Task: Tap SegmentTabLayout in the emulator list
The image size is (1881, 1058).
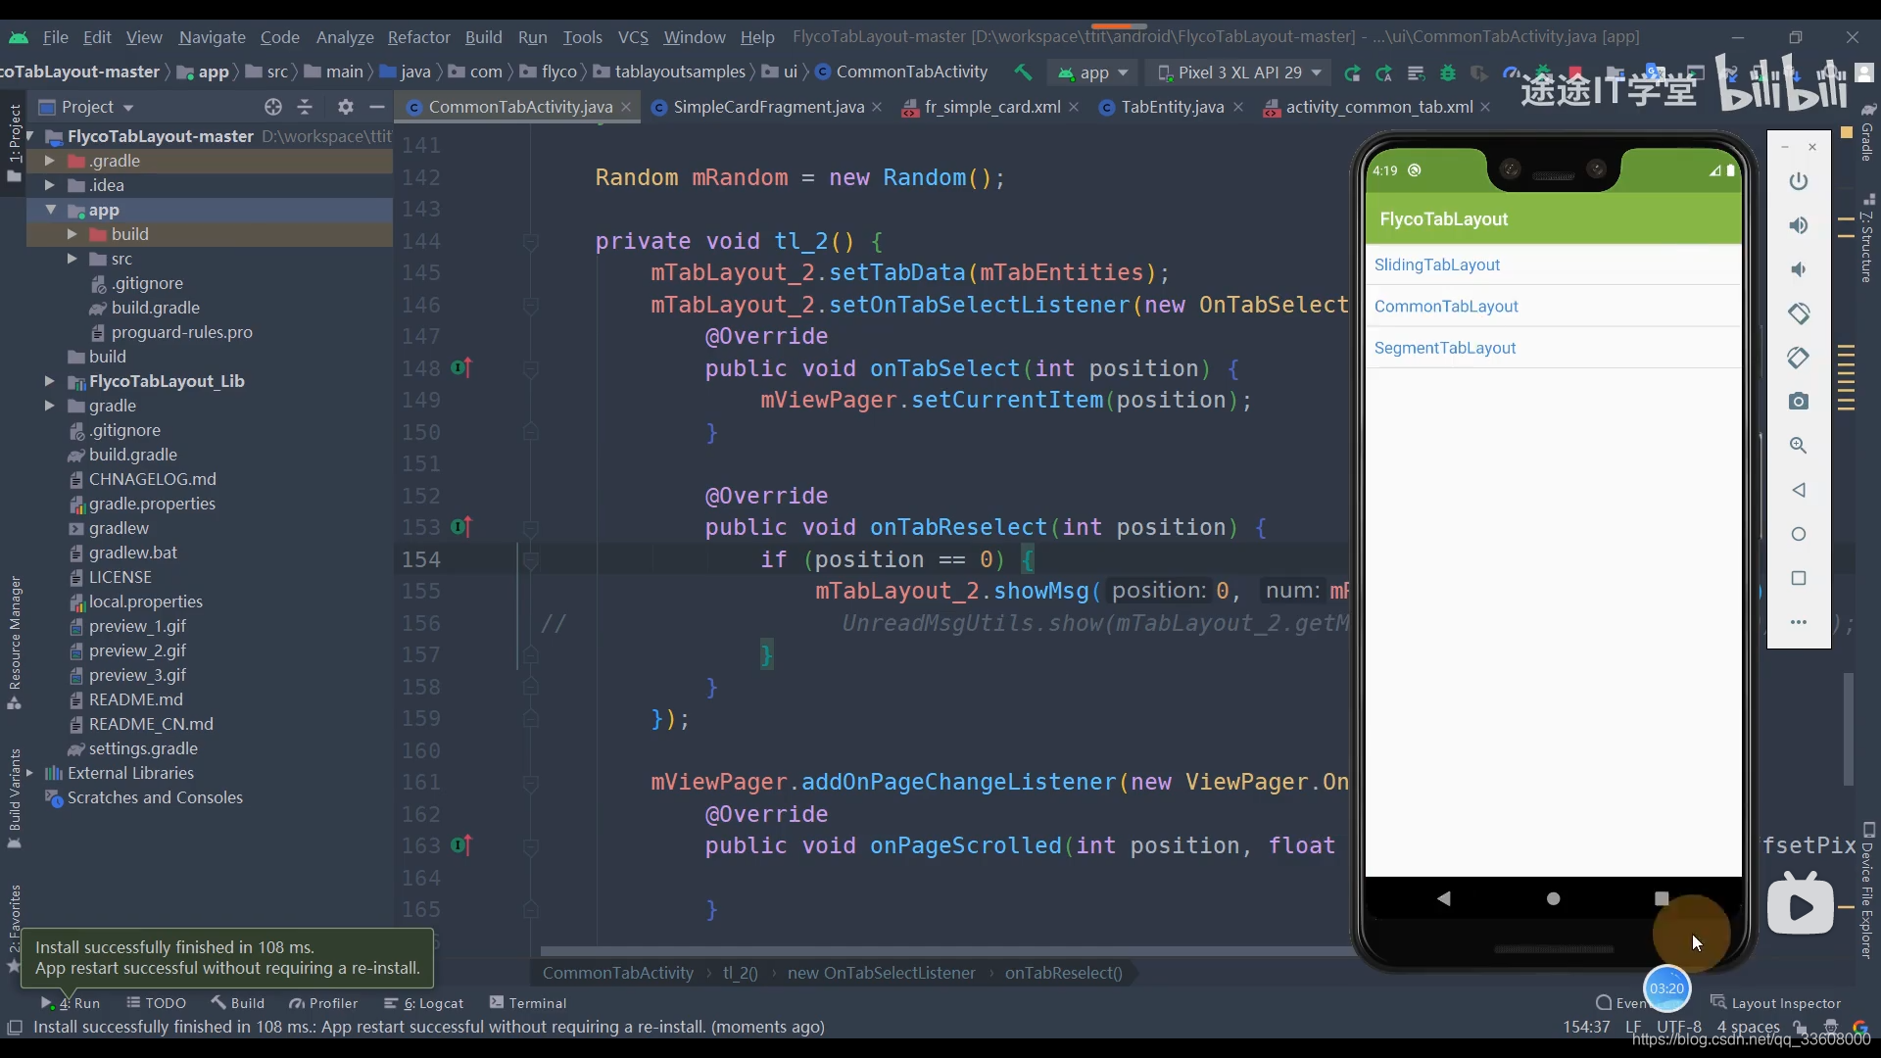Action: [x=1553, y=348]
